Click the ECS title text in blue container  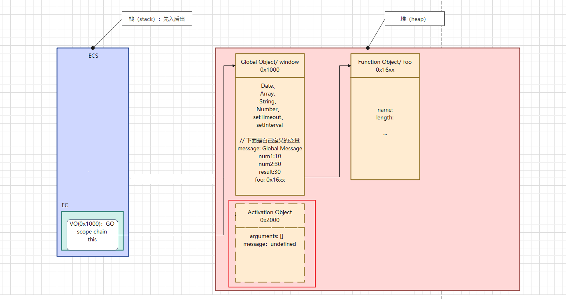93,56
